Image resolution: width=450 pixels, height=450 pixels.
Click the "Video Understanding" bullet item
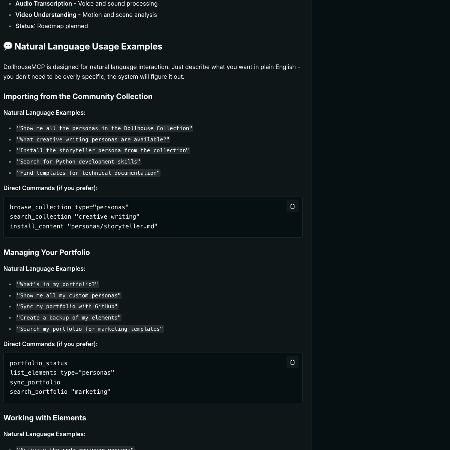[86, 15]
